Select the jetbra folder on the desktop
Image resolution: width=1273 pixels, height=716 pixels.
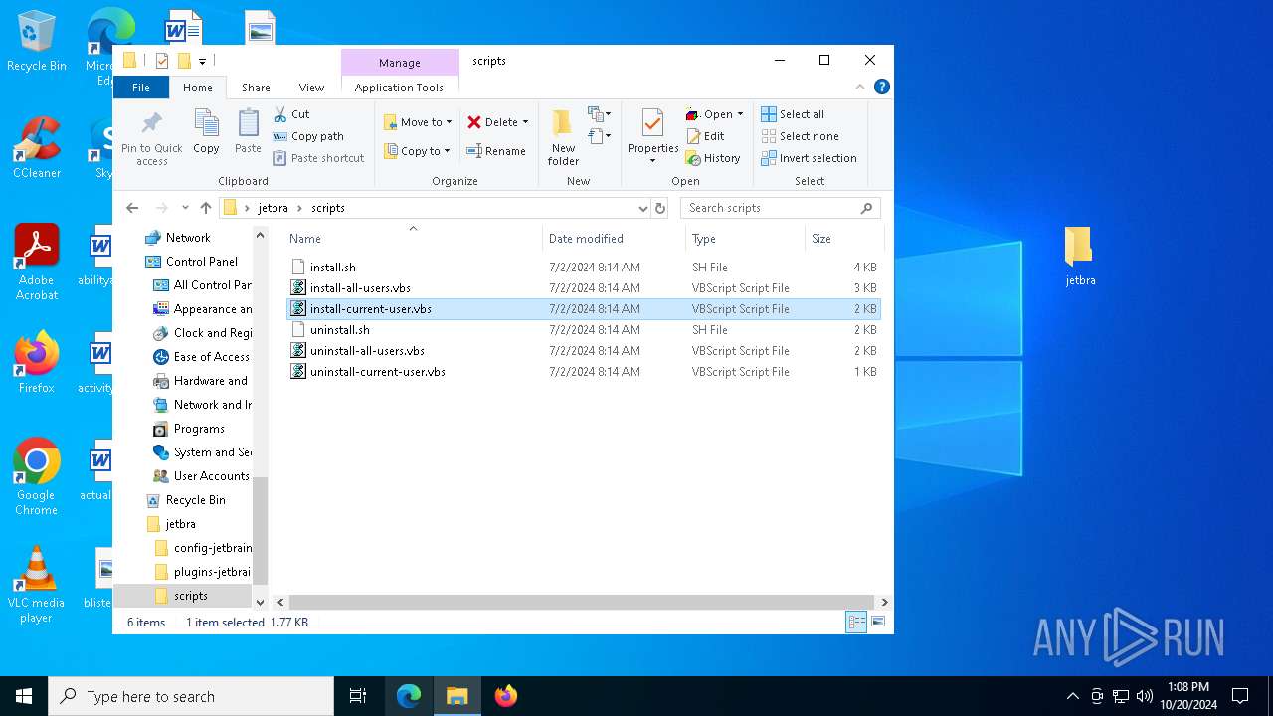click(1080, 257)
